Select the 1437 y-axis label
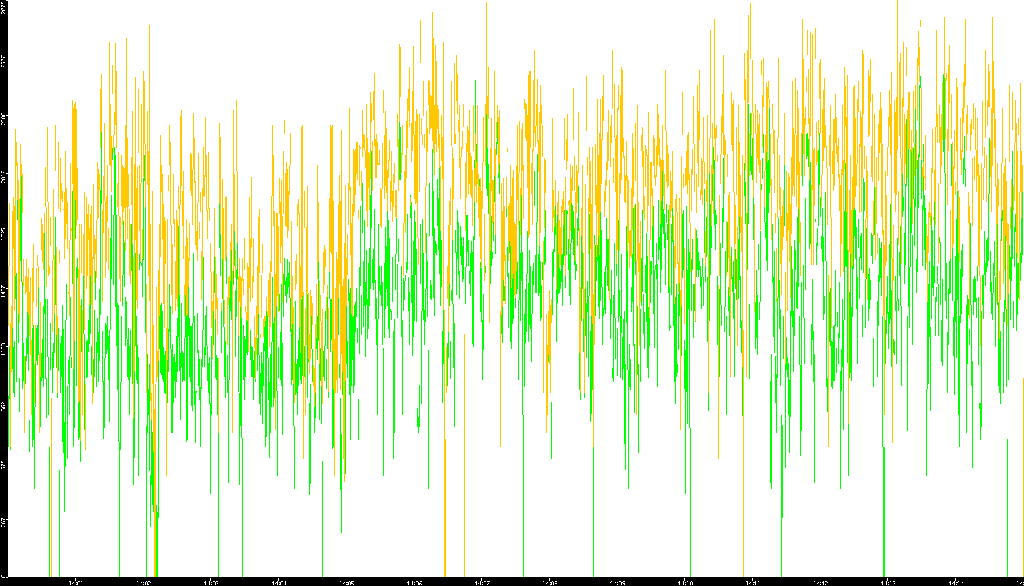1024x586 pixels. 3,292
